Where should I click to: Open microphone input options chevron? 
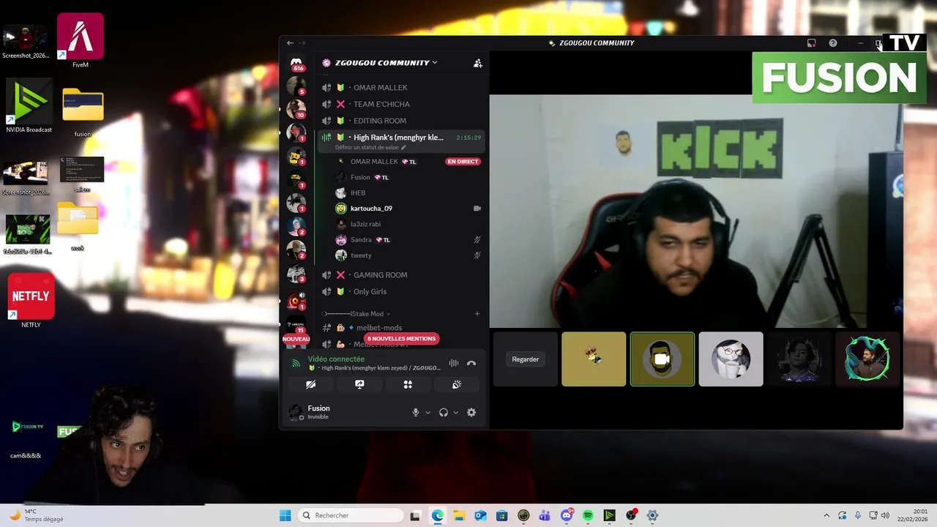(428, 412)
